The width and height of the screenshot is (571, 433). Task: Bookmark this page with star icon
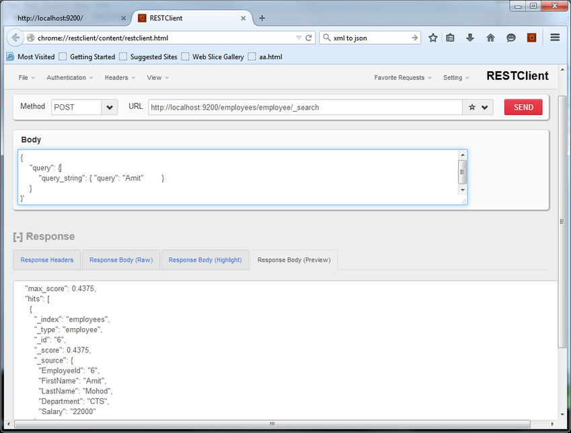click(x=432, y=38)
